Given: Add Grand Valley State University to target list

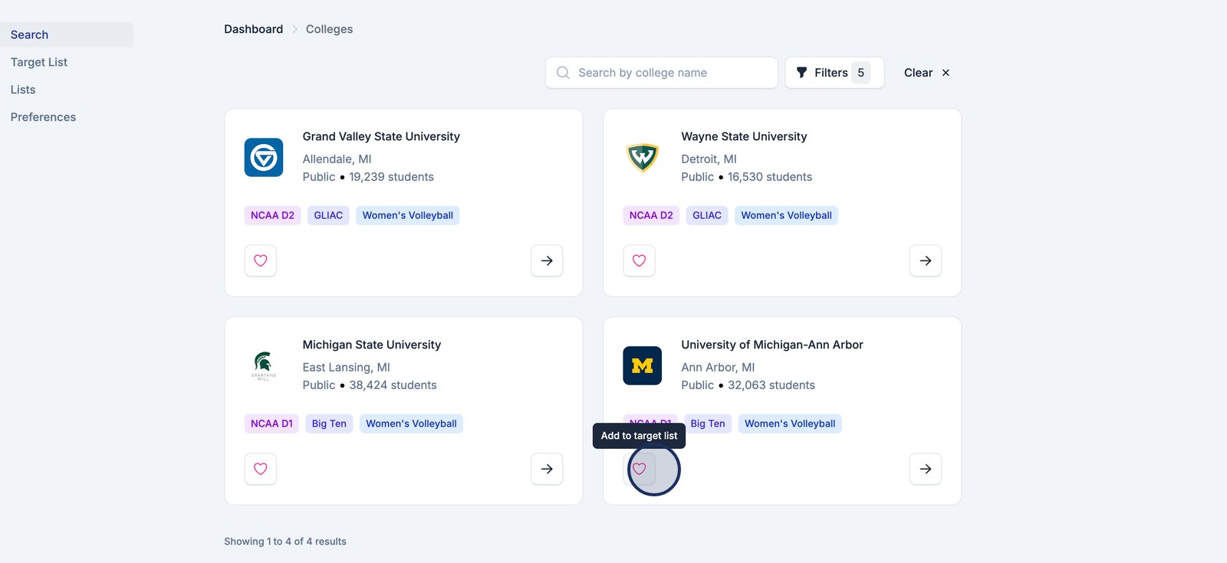Looking at the screenshot, I should coord(261,260).
